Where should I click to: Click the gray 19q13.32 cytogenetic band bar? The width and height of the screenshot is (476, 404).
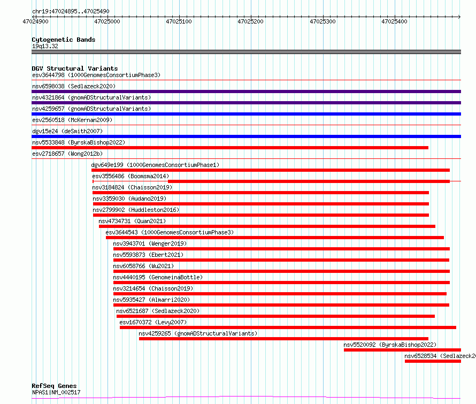(x=246, y=52)
